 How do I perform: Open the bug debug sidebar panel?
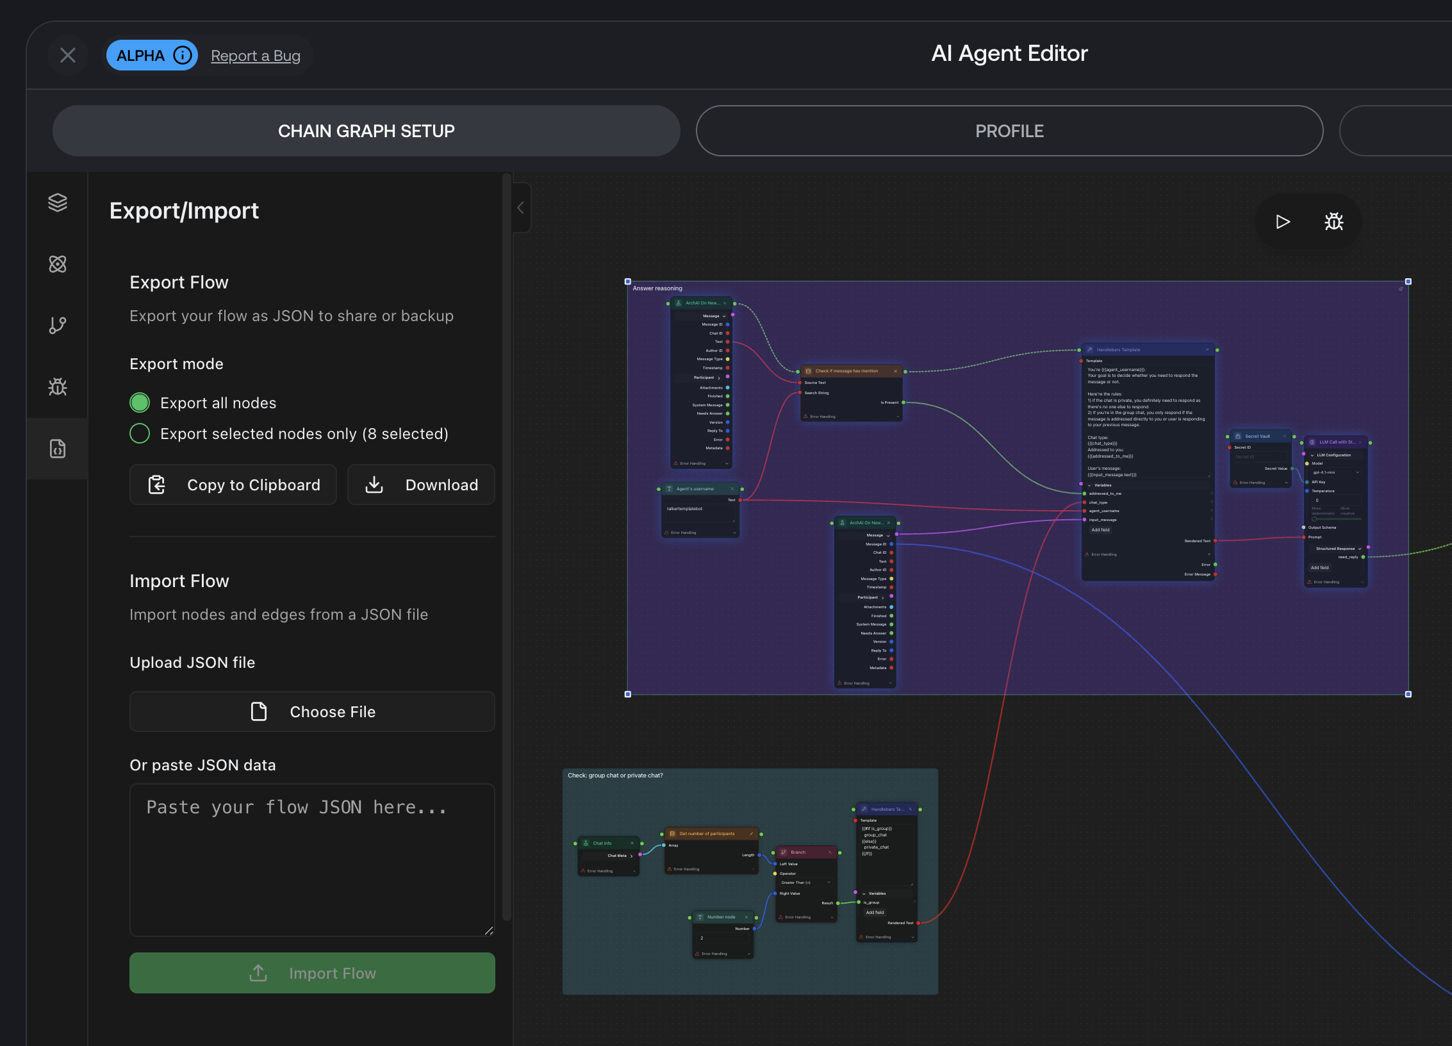58,386
